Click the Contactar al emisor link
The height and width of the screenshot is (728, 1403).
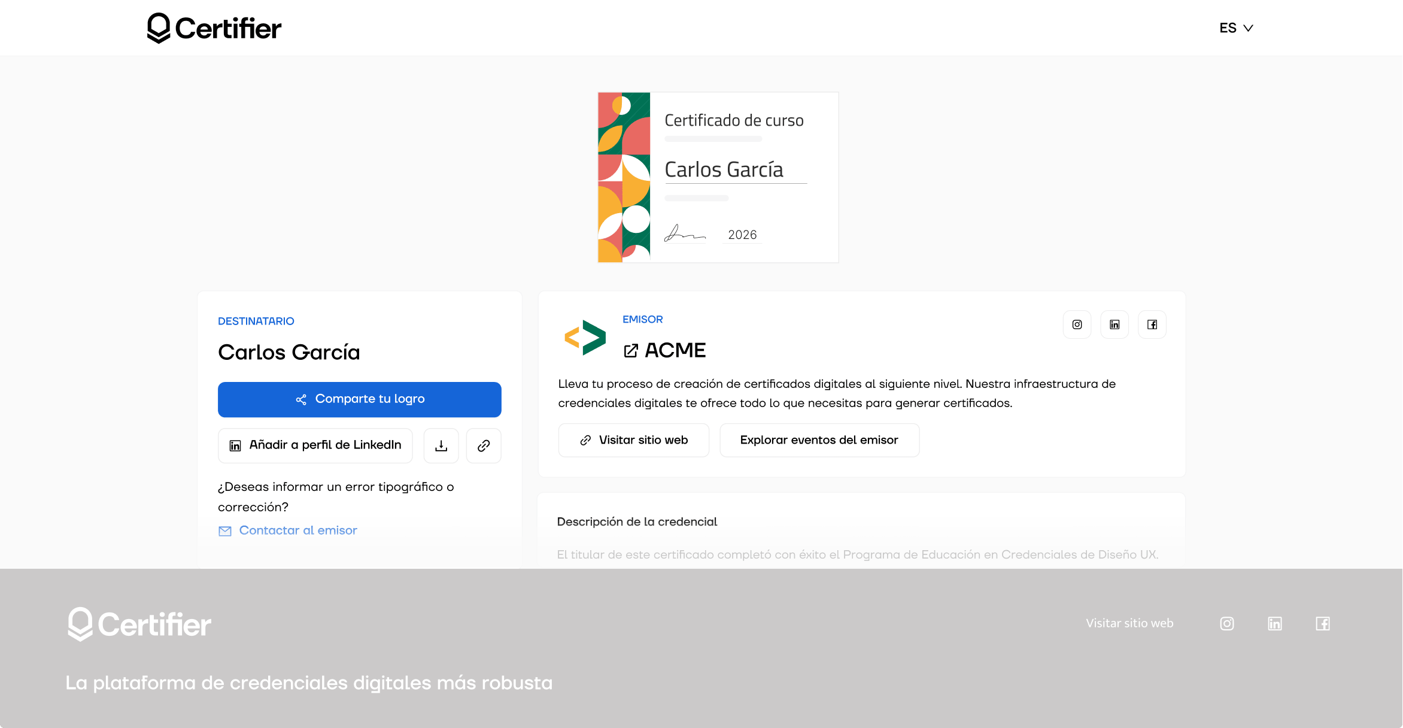coord(297,530)
